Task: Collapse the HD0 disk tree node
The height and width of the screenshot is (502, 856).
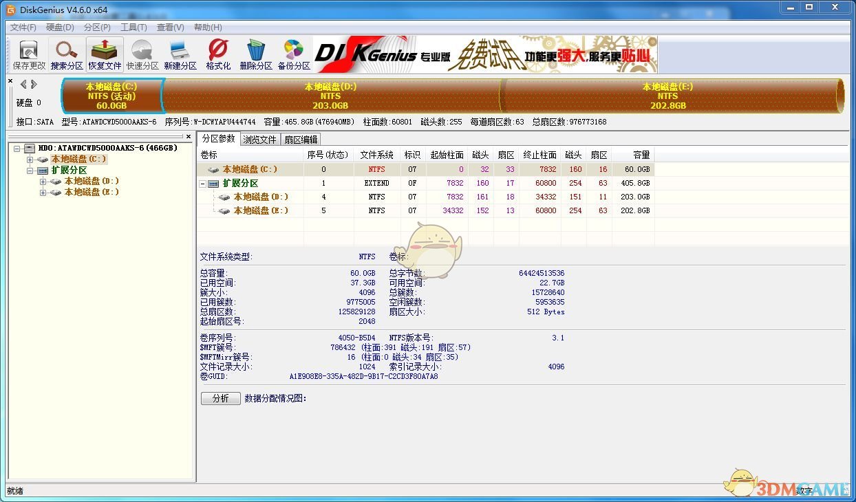Action: 17,149
